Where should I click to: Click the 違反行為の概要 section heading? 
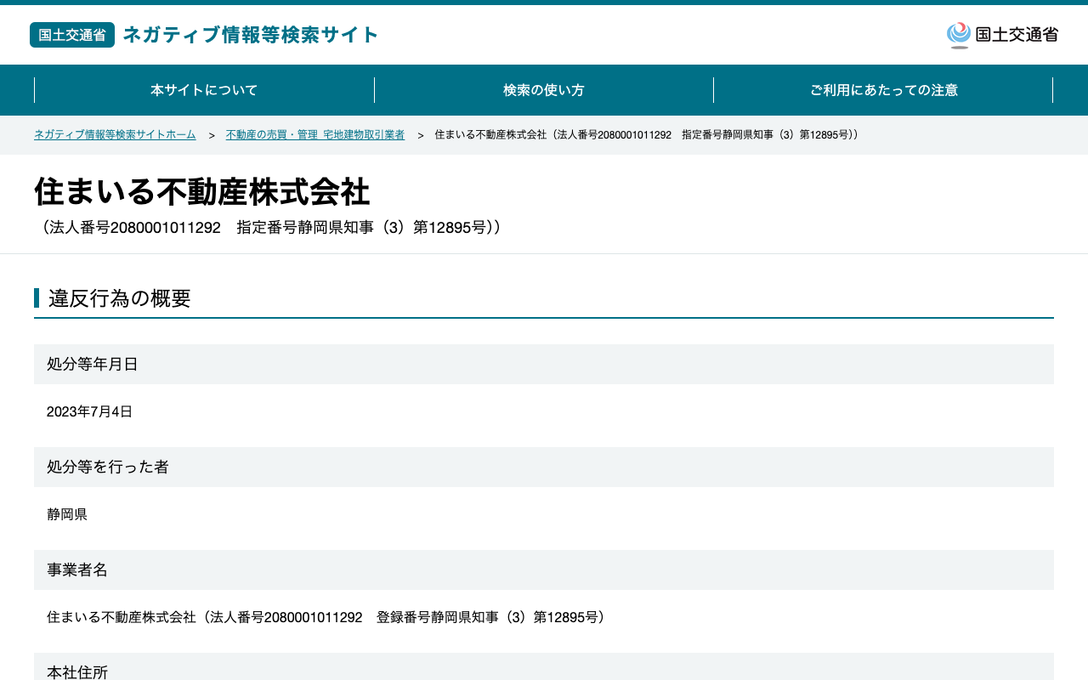[x=120, y=298]
